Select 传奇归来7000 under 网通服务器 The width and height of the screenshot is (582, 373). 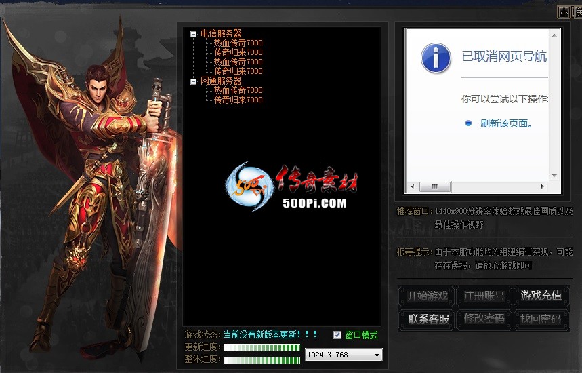point(238,100)
